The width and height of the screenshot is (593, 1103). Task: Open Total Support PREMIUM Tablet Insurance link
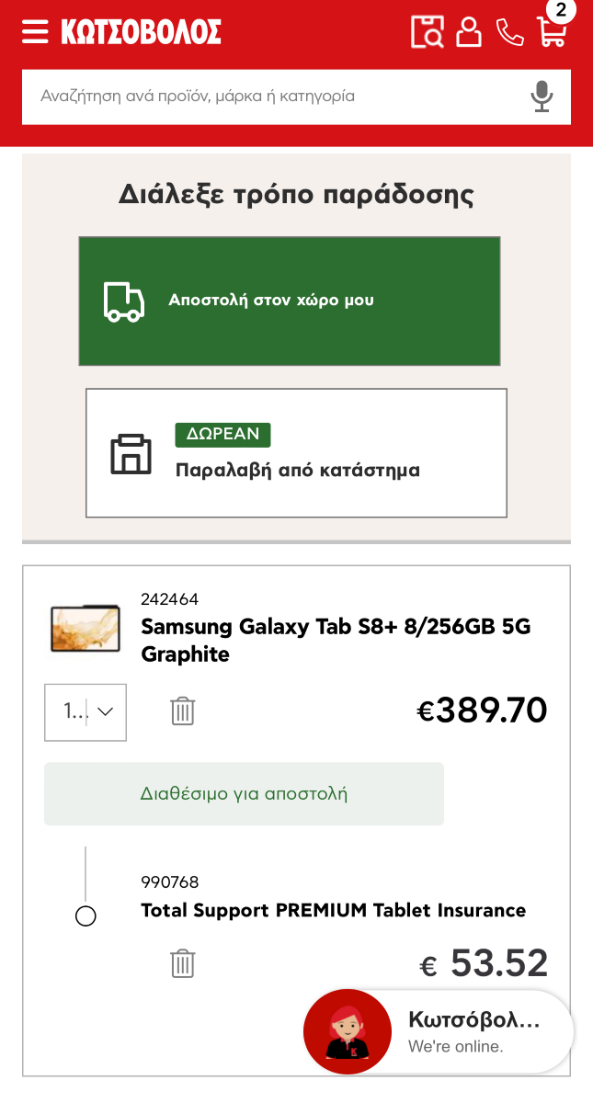coord(333,911)
